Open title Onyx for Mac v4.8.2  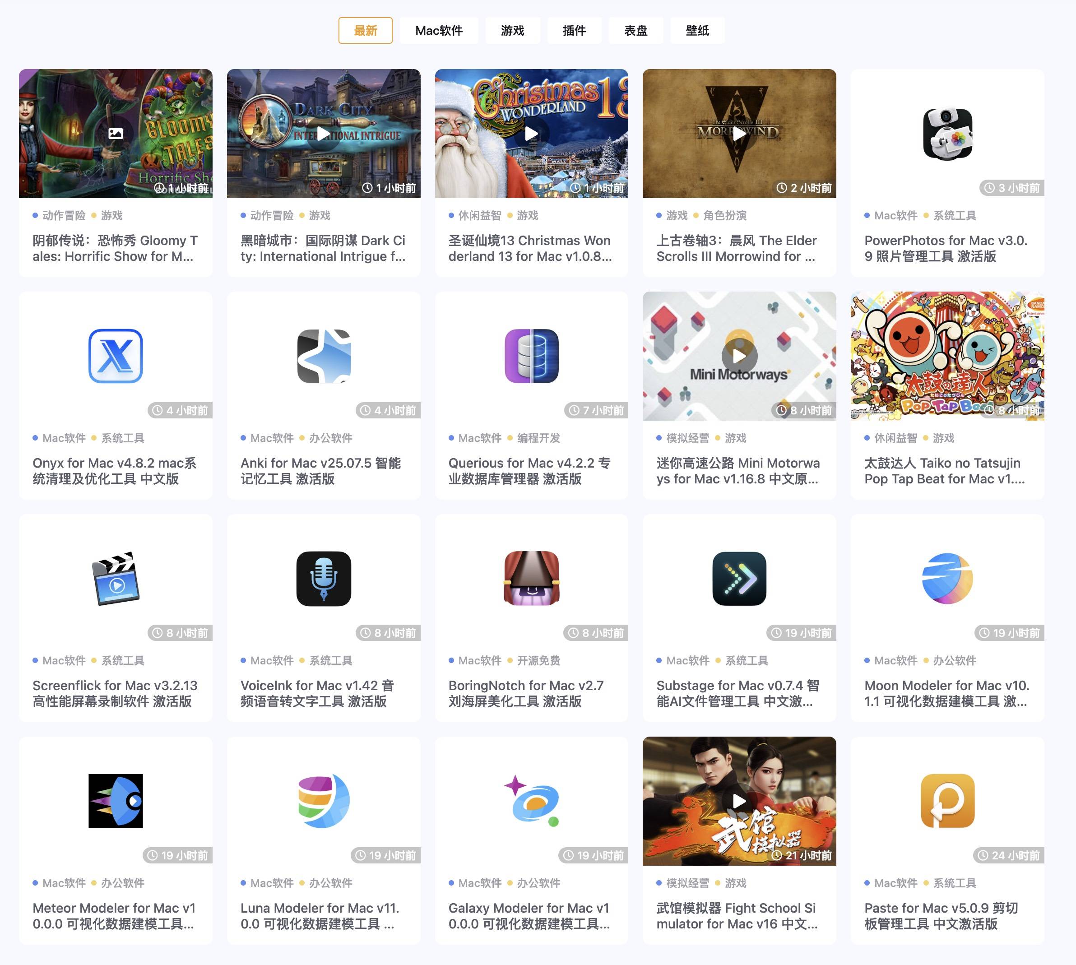[x=115, y=471]
